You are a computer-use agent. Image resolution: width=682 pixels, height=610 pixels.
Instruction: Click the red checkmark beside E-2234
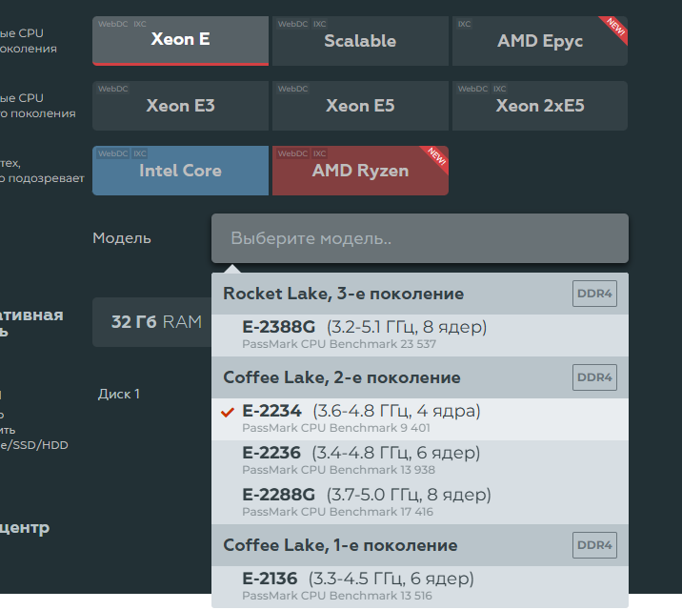click(x=228, y=412)
